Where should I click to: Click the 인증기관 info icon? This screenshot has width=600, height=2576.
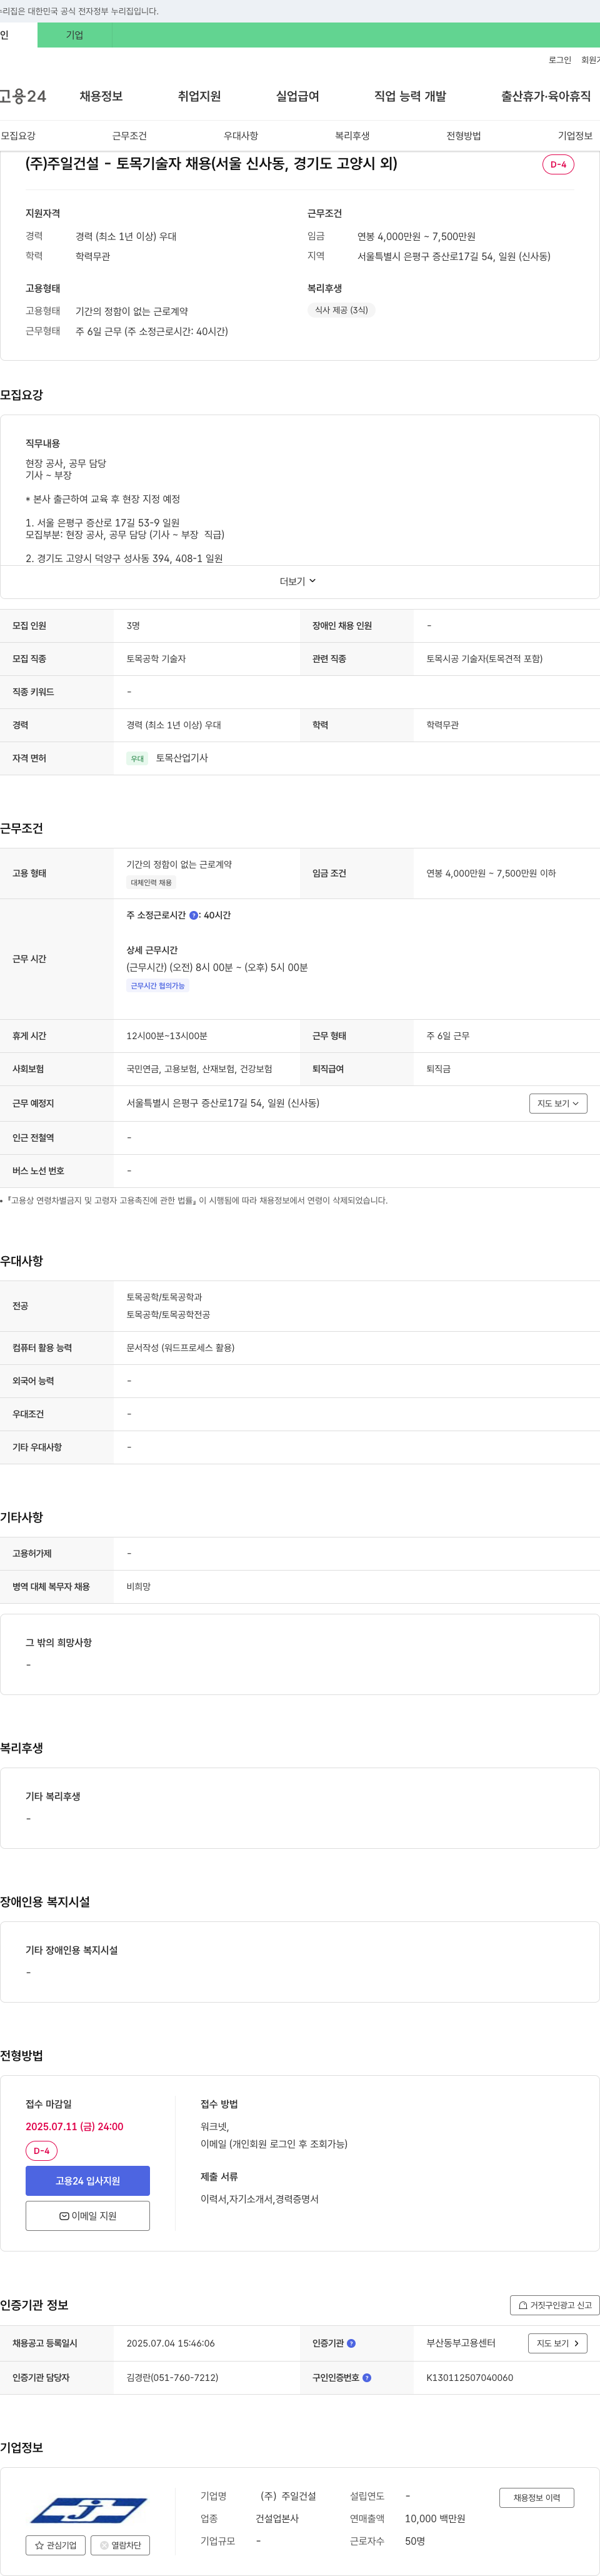[351, 2343]
